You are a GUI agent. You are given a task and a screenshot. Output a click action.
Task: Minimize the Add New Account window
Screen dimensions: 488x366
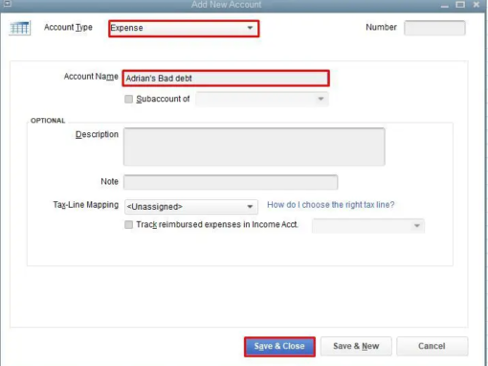pos(444,5)
